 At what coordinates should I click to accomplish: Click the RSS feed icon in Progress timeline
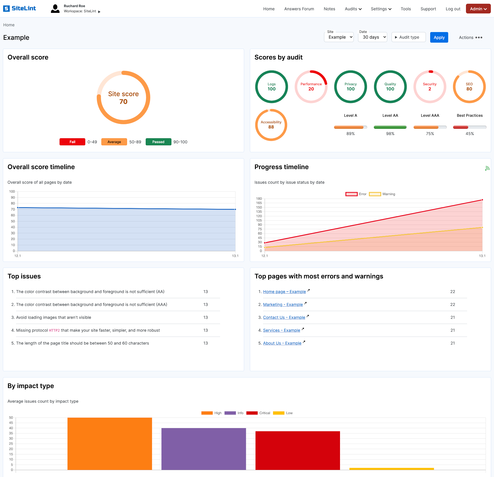click(x=487, y=168)
